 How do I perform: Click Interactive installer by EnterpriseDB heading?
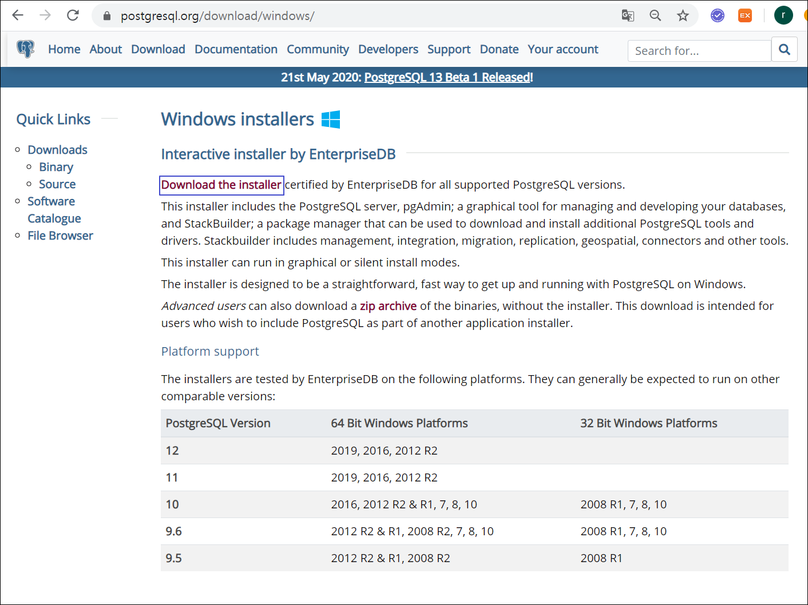(278, 154)
